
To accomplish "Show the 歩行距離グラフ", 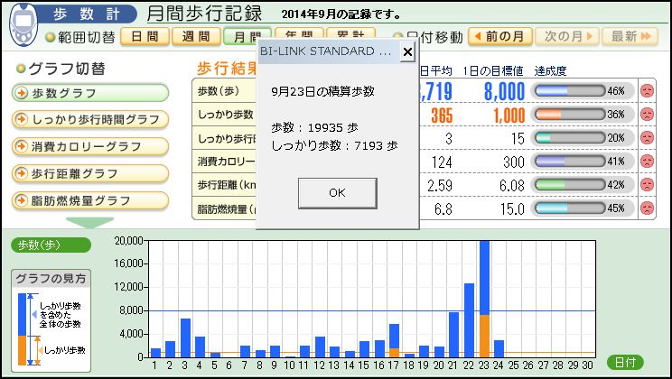I will point(90,173).
